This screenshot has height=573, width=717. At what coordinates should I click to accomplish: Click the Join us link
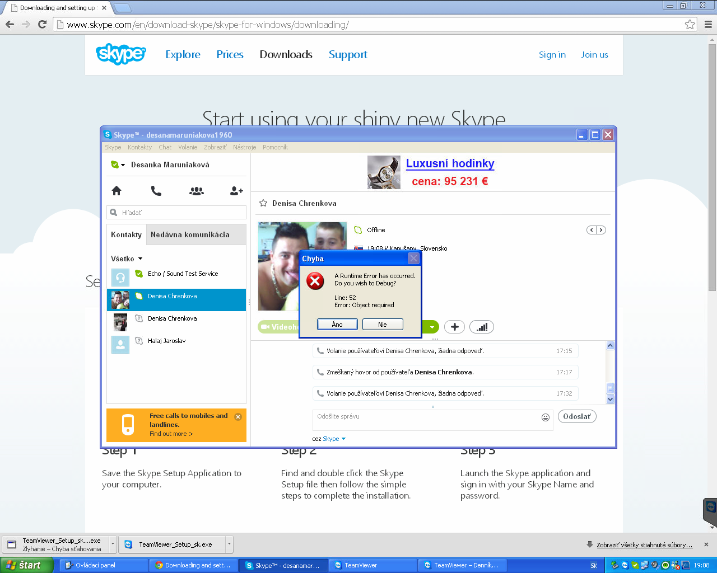(x=594, y=54)
